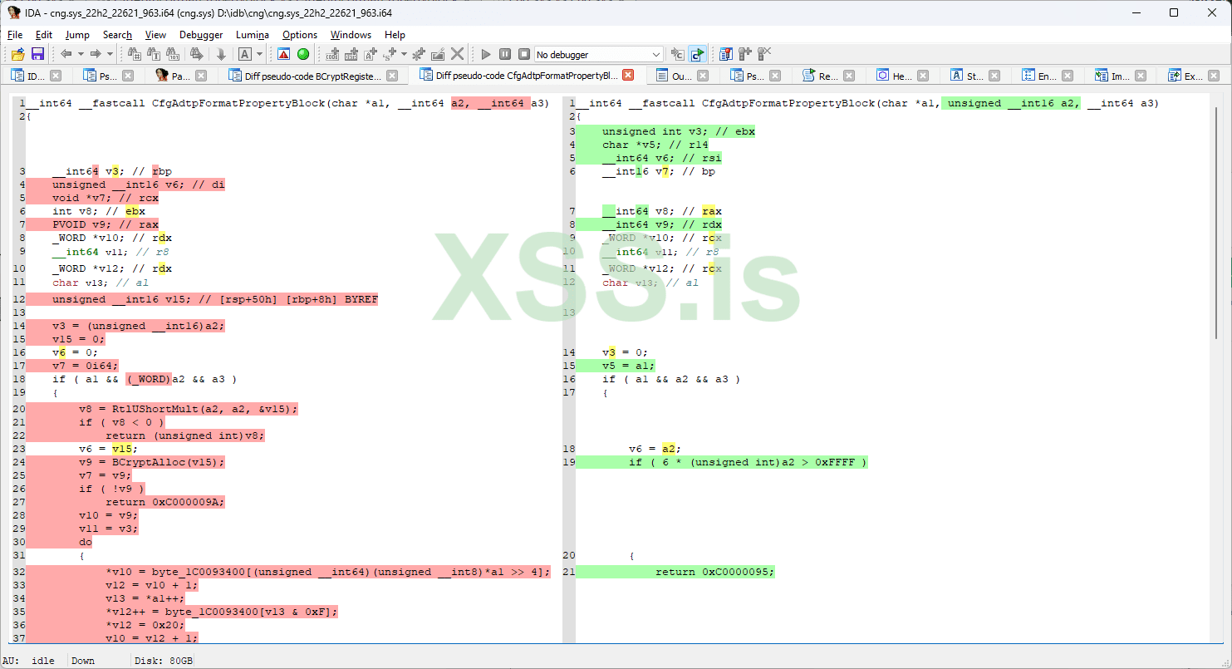The height and width of the screenshot is (669, 1232).
Task: Click the open file folder icon
Action: tap(17, 54)
